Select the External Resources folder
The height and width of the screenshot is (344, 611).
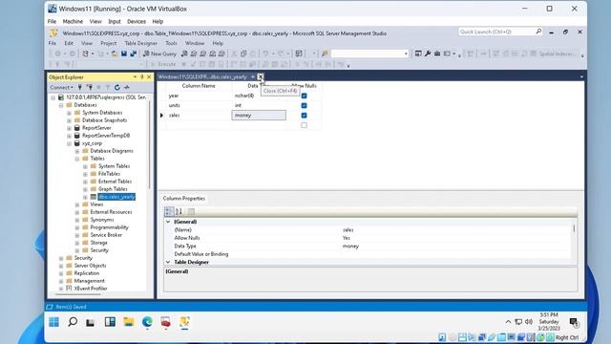coord(111,212)
